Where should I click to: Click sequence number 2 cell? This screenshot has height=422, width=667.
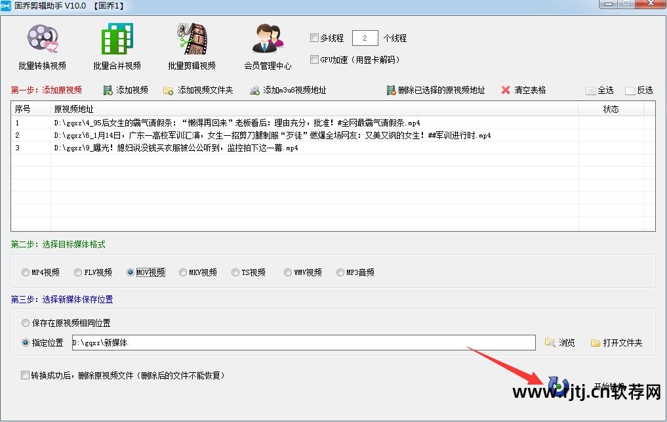tap(31, 135)
